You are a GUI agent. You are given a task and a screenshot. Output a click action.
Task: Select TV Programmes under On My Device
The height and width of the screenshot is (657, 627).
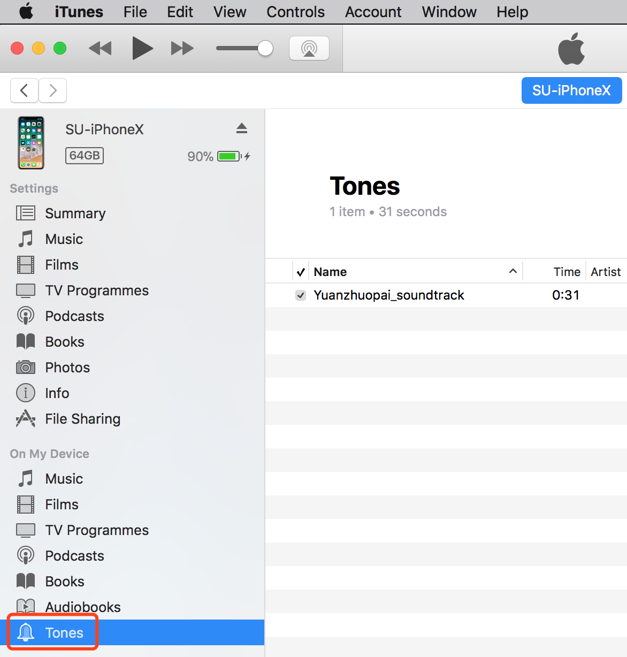click(132, 530)
